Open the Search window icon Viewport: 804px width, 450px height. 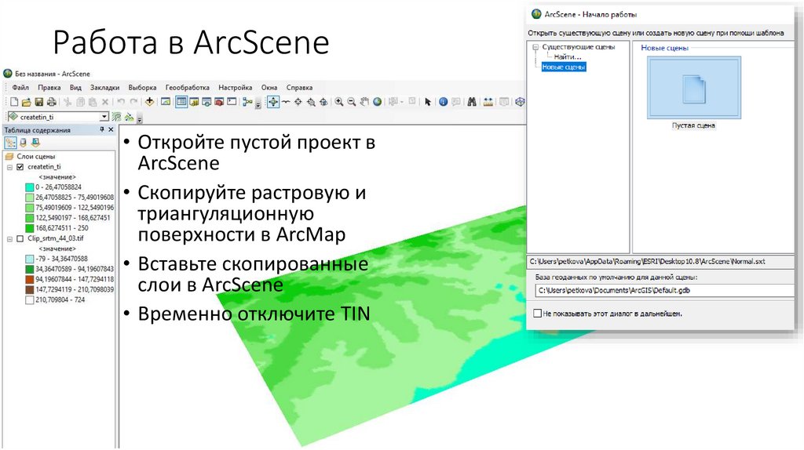pos(206,102)
